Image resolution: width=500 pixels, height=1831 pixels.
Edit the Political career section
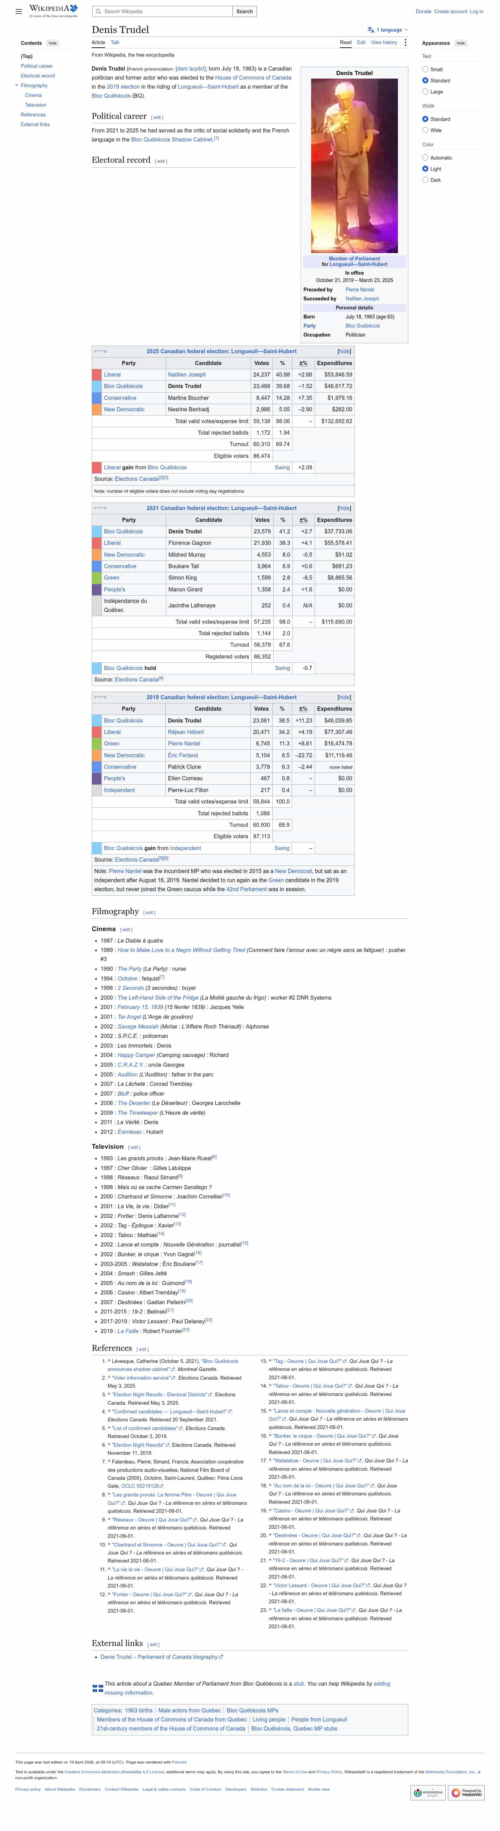pos(157,117)
